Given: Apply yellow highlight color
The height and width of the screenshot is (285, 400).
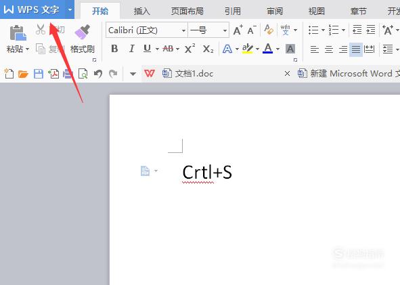Looking at the screenshot, I should tap(247, 49).
